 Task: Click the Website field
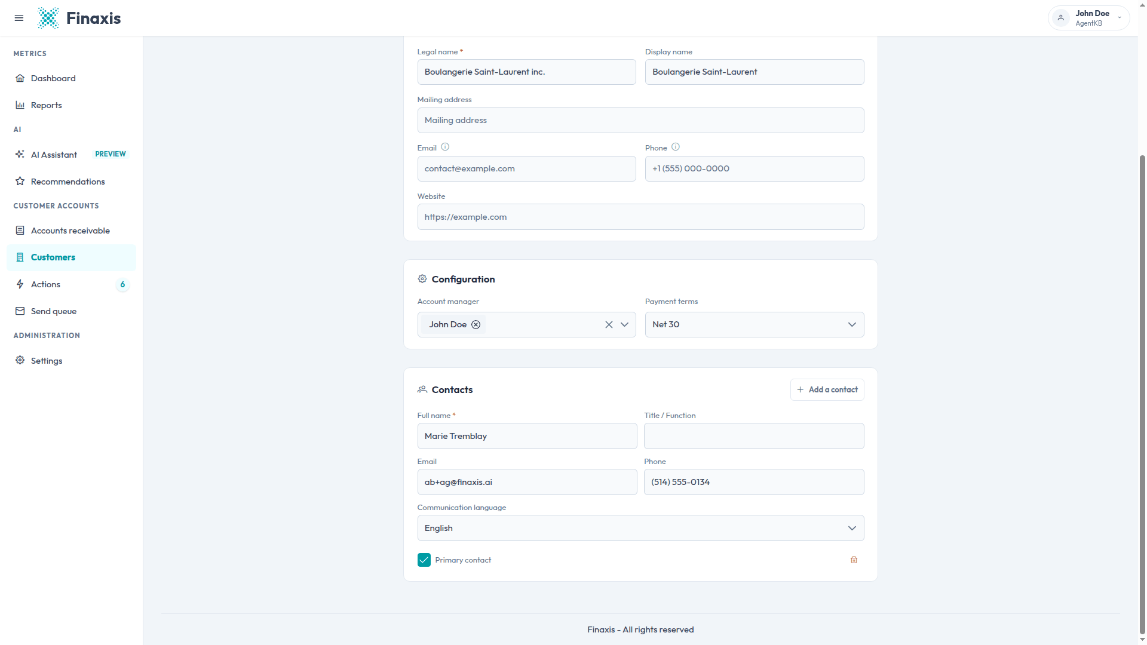click(640, 217)
